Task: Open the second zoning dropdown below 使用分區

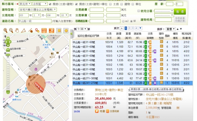Action: coord(164,15)
